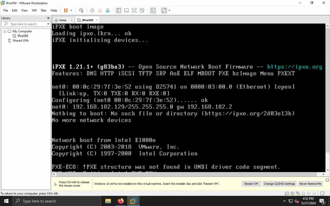Open the Help menu

click(54, 11)
